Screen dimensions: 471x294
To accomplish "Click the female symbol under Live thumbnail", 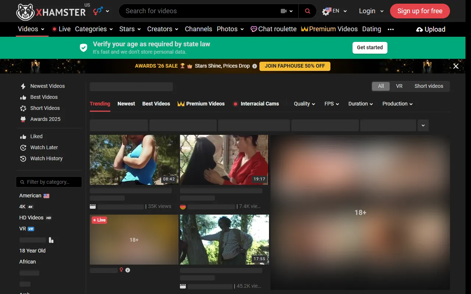I will click(x=121, y=270).
